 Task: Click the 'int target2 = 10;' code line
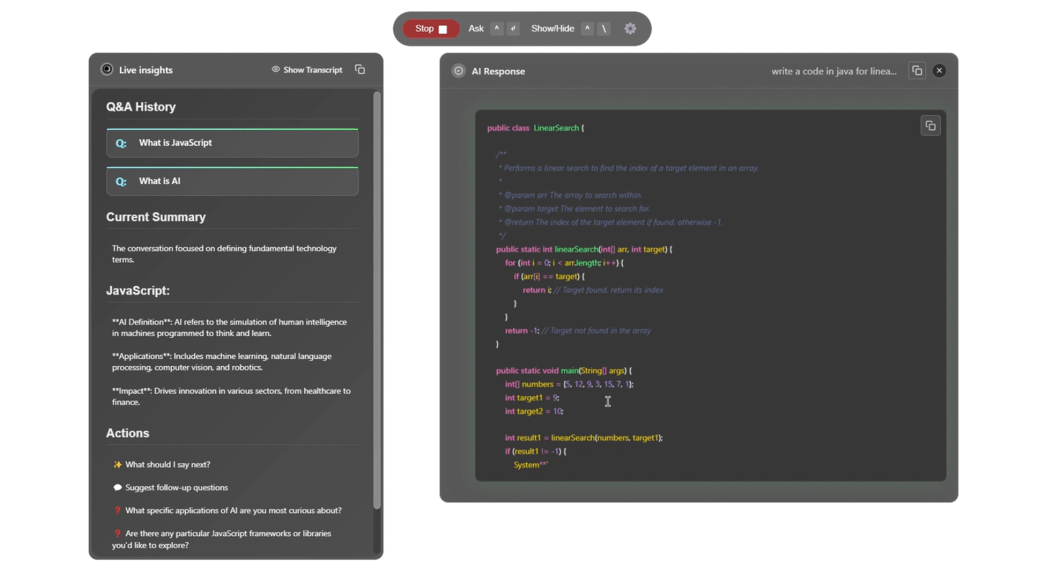534,412
